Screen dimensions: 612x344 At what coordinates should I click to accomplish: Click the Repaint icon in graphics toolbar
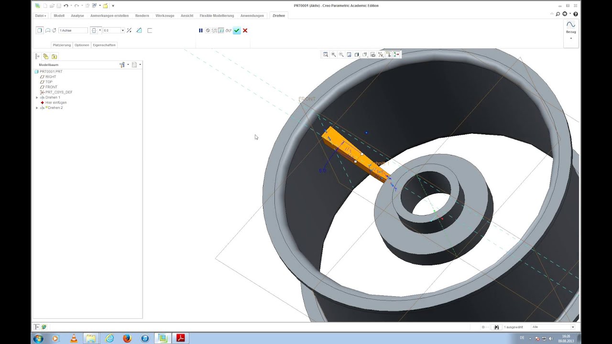[349, 54]
